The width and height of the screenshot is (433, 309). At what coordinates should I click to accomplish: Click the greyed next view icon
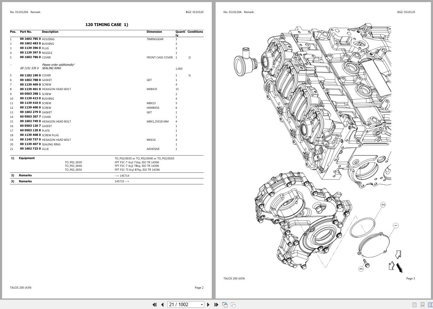(233, 305)
